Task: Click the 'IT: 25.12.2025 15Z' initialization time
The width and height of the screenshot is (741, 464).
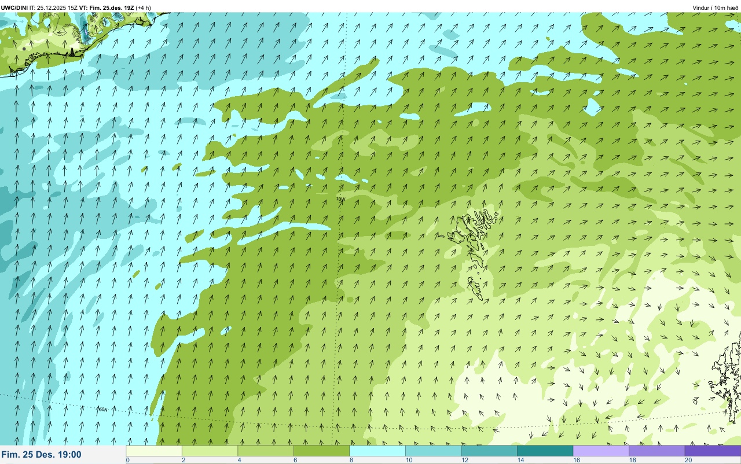Action: (54, 8)
